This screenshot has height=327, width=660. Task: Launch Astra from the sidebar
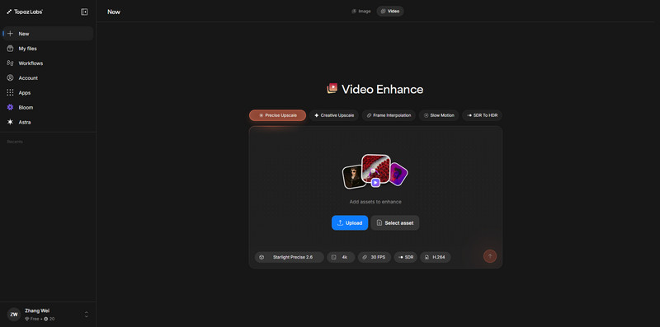coord(48,122)
